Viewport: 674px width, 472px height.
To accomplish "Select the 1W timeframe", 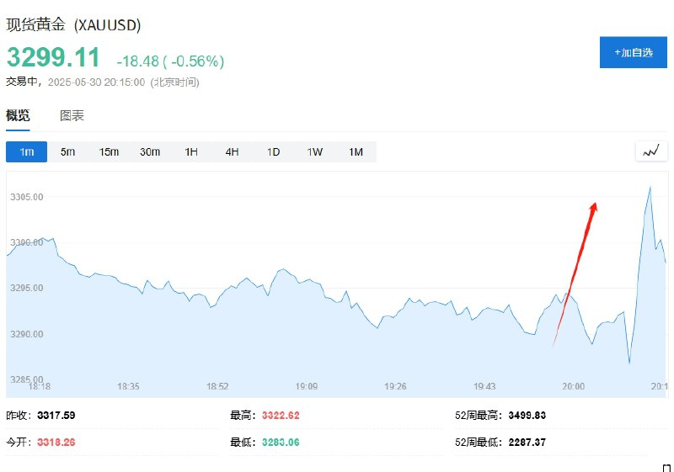I will pyautogui.click(x=314, y=152).
